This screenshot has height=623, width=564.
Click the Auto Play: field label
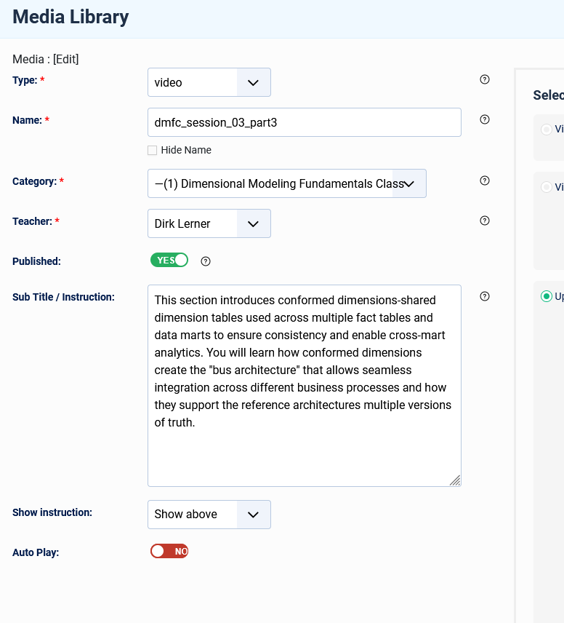click(x=36, y=552)
